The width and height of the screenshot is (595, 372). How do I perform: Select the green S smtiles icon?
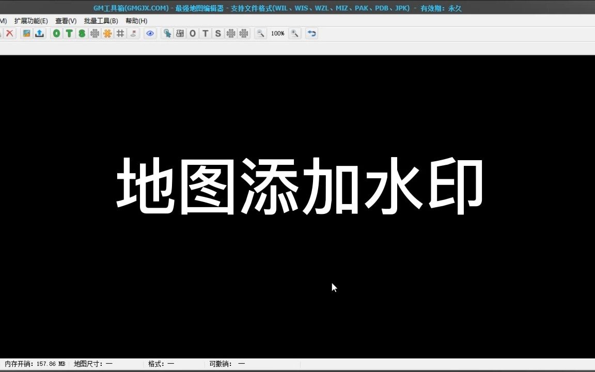[x=82, y=33]
